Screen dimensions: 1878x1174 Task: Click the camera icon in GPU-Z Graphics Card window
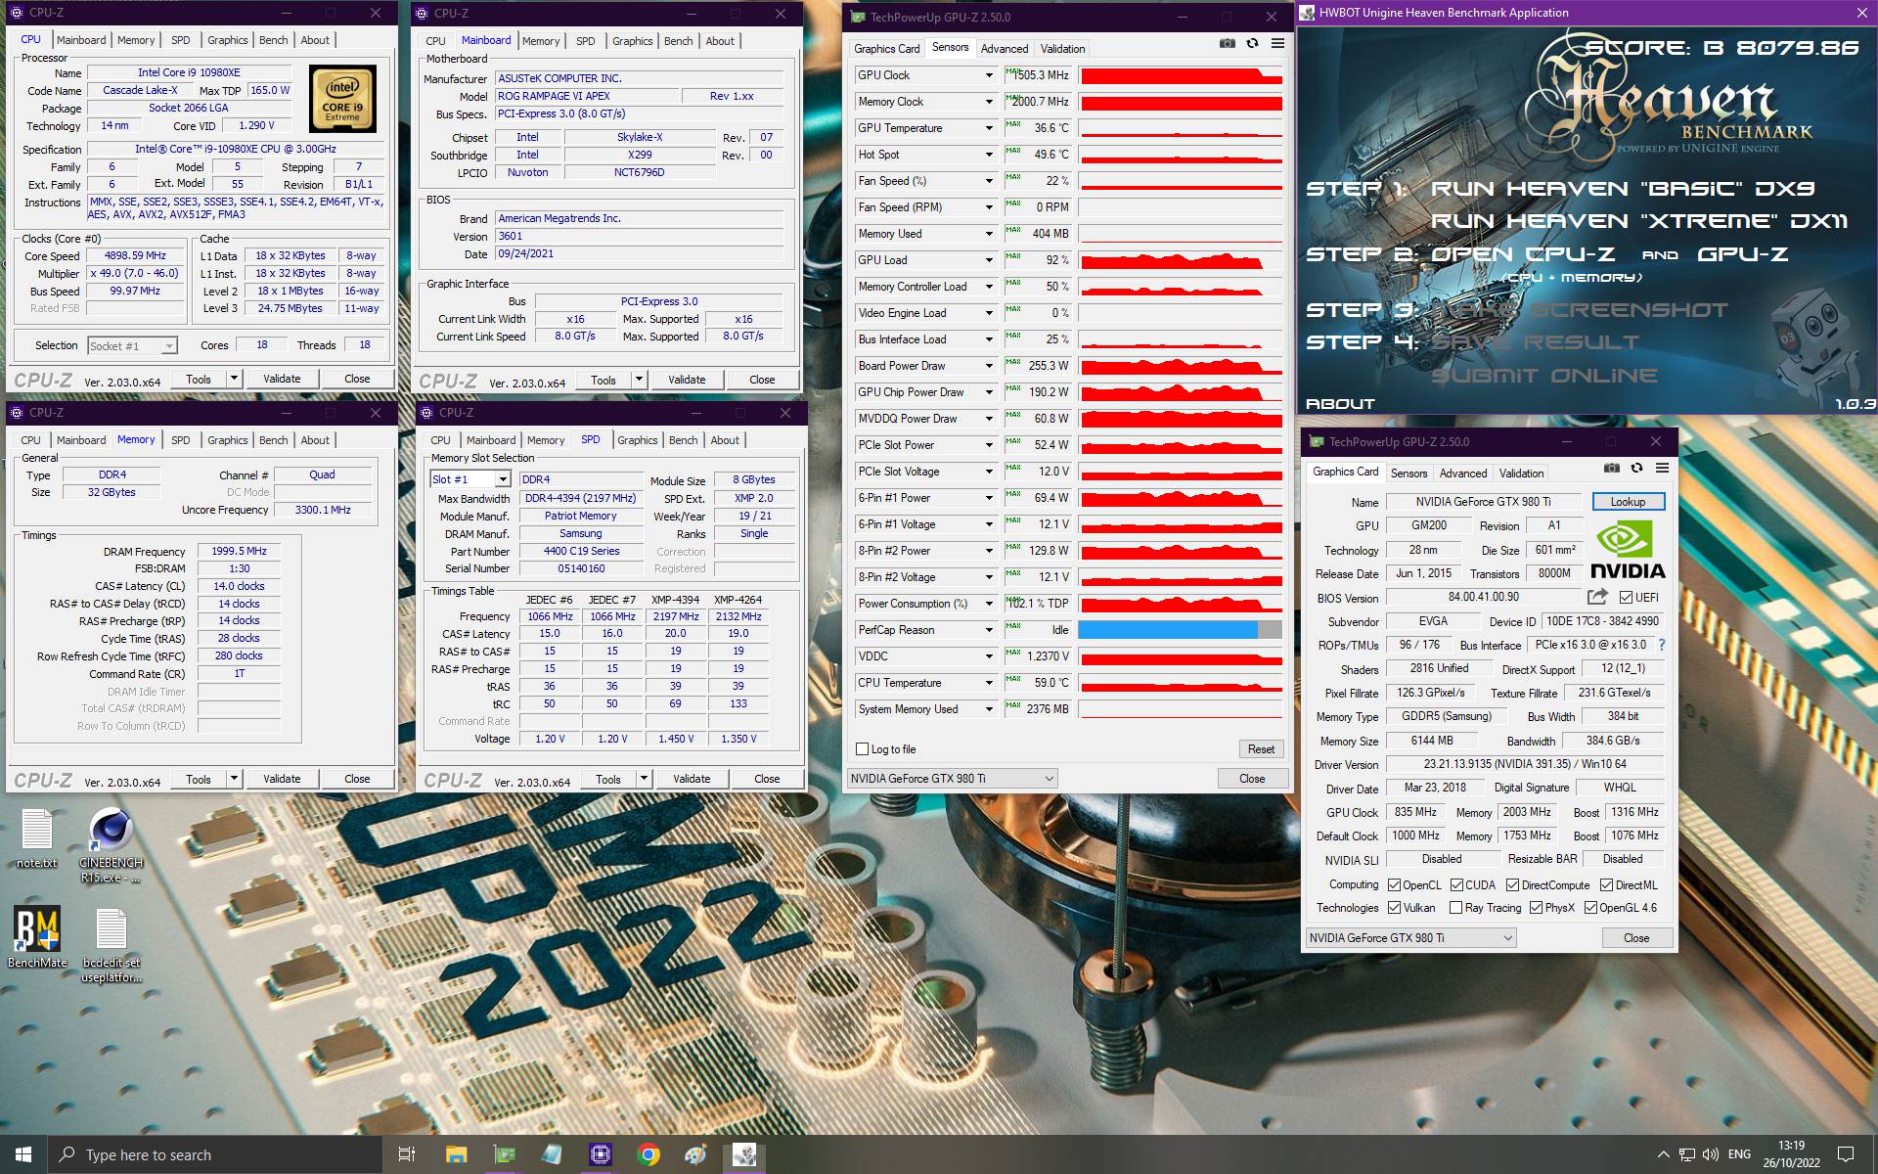1611,468
